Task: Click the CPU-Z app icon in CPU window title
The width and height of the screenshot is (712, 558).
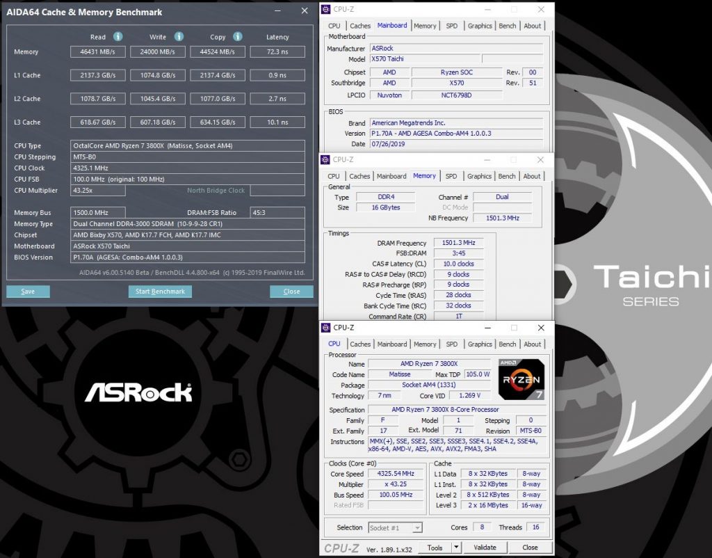Action: (325, 328)
